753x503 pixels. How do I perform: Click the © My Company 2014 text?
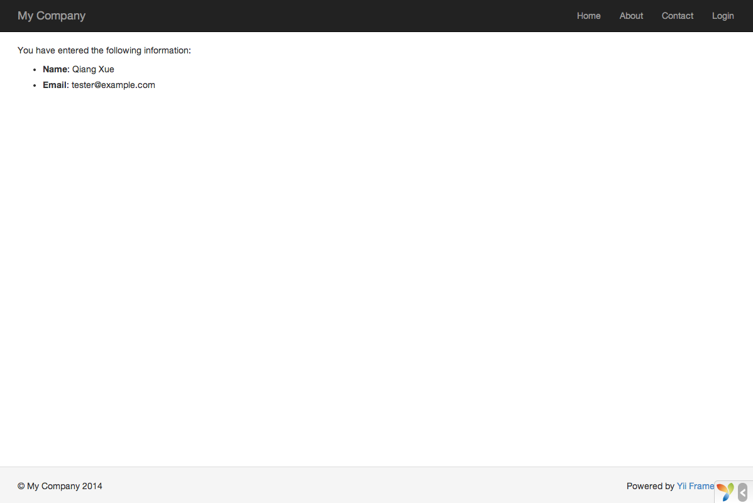click(60, 486)
